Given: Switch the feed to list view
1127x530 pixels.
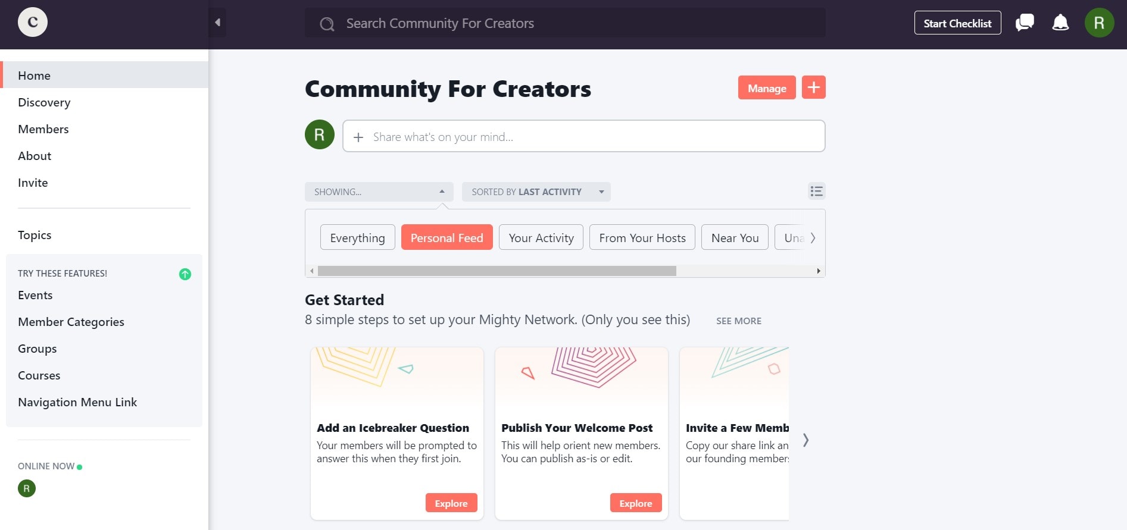Looking at the screenshot, I should coord(816,191).
